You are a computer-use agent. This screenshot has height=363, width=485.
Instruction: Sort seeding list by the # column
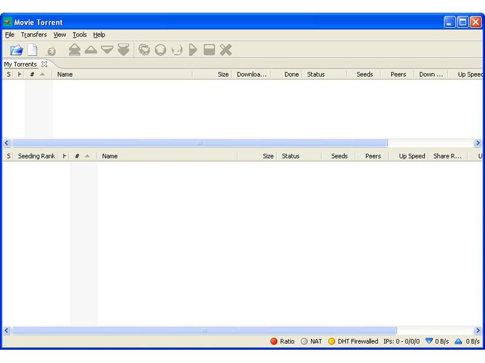(77, 155)
